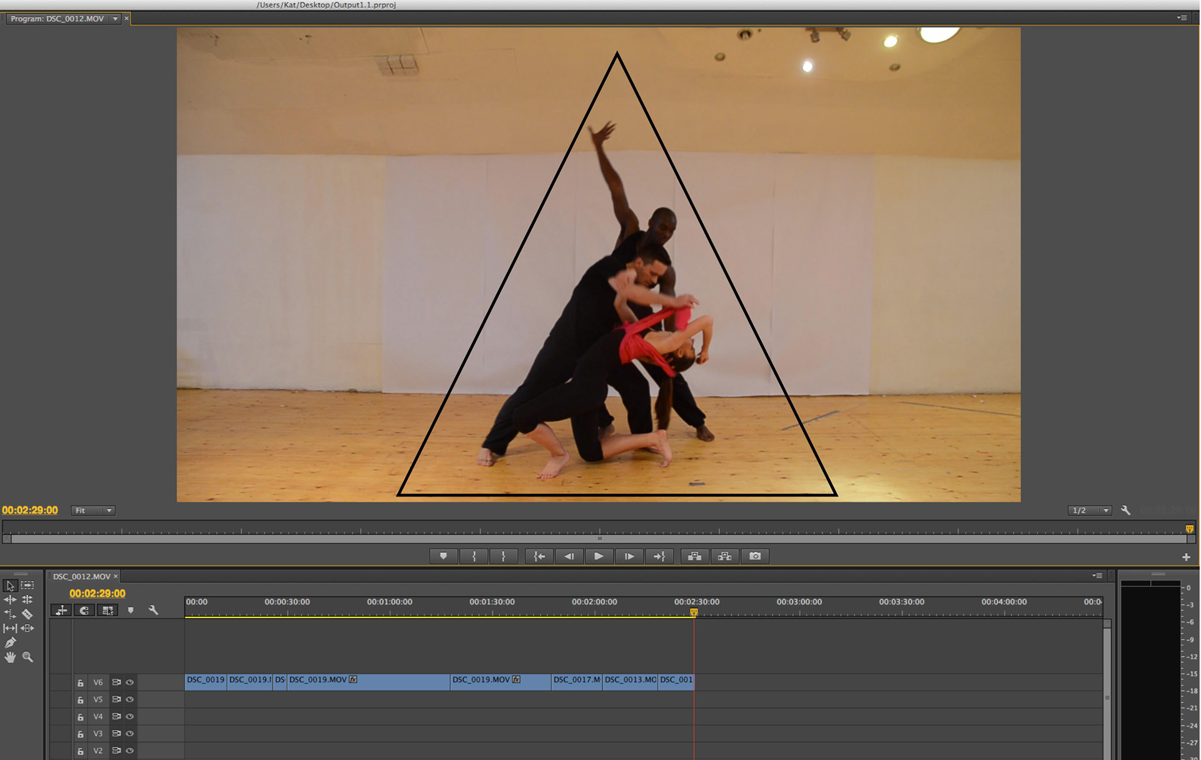The height and width of the screenshot is (760, 1201).
Task: Toggle sync lock on track V5
Action: coord(116,699)
